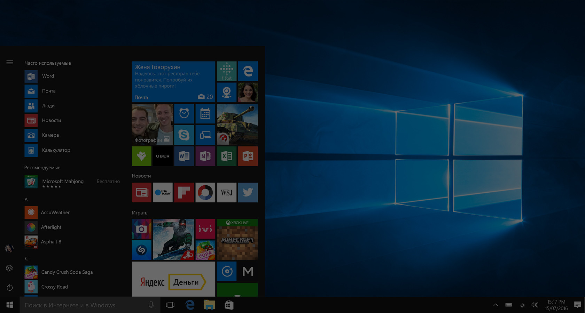Open the Start button on the taskbar

point(9,305)
